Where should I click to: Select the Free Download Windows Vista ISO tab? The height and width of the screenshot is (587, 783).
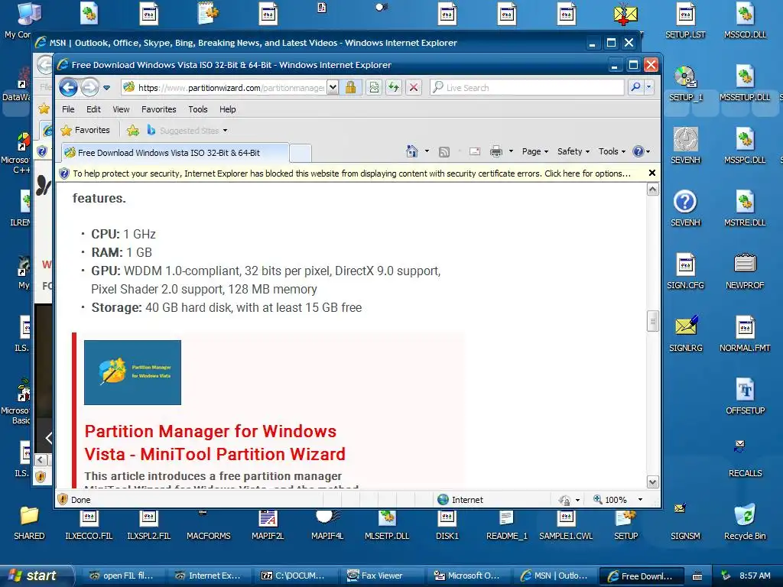[175, 153]
